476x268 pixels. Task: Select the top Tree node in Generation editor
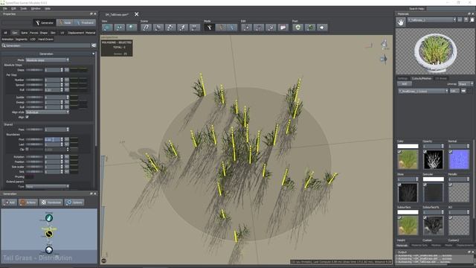coord(49,218)
